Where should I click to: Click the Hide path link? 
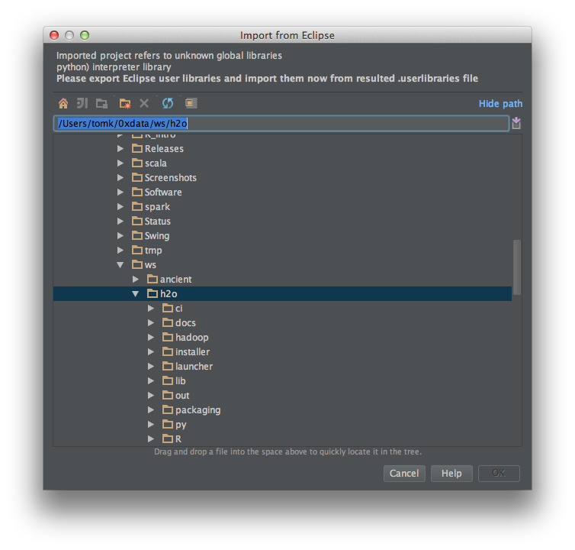coord(500,104)
